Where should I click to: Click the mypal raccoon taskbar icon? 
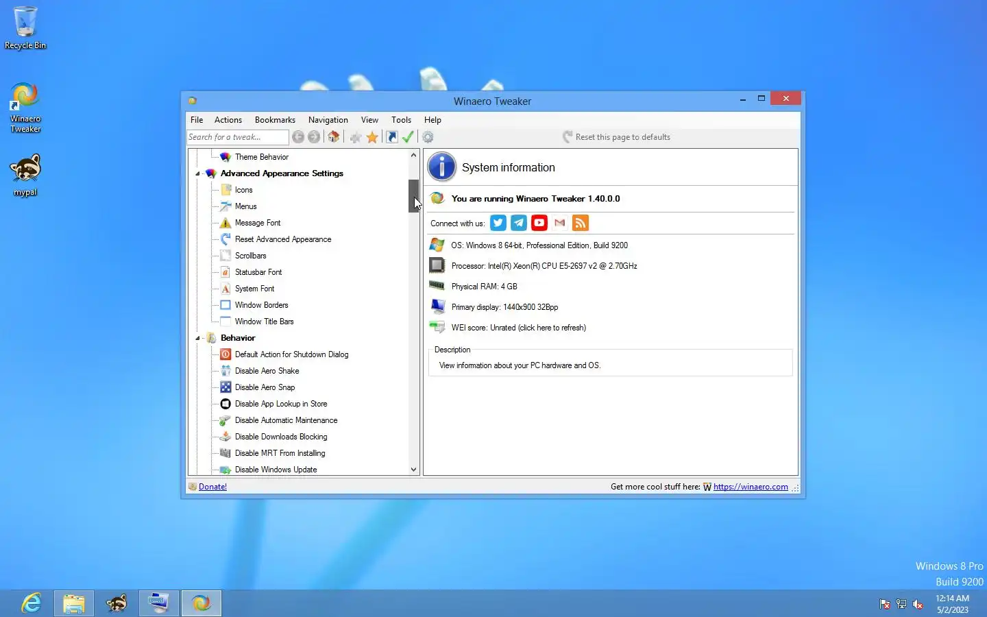click(117, 603)
